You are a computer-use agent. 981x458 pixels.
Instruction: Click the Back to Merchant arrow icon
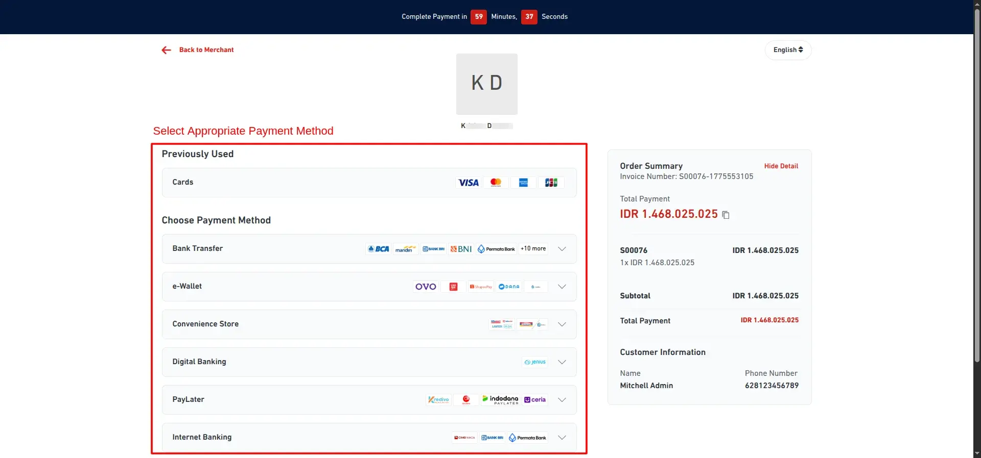coord(166,50)
